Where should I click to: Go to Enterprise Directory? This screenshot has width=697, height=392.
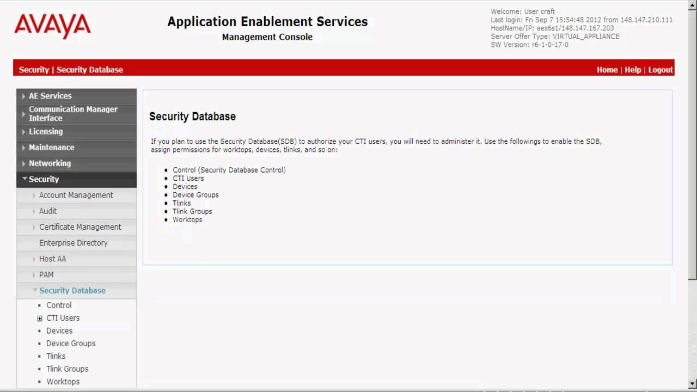73,243
